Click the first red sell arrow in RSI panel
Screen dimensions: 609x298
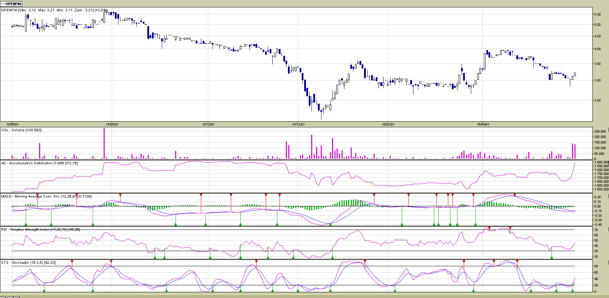[489, 228]
